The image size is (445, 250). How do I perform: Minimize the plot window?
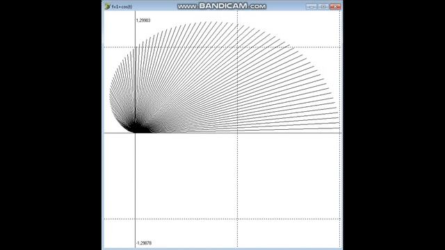311,6
